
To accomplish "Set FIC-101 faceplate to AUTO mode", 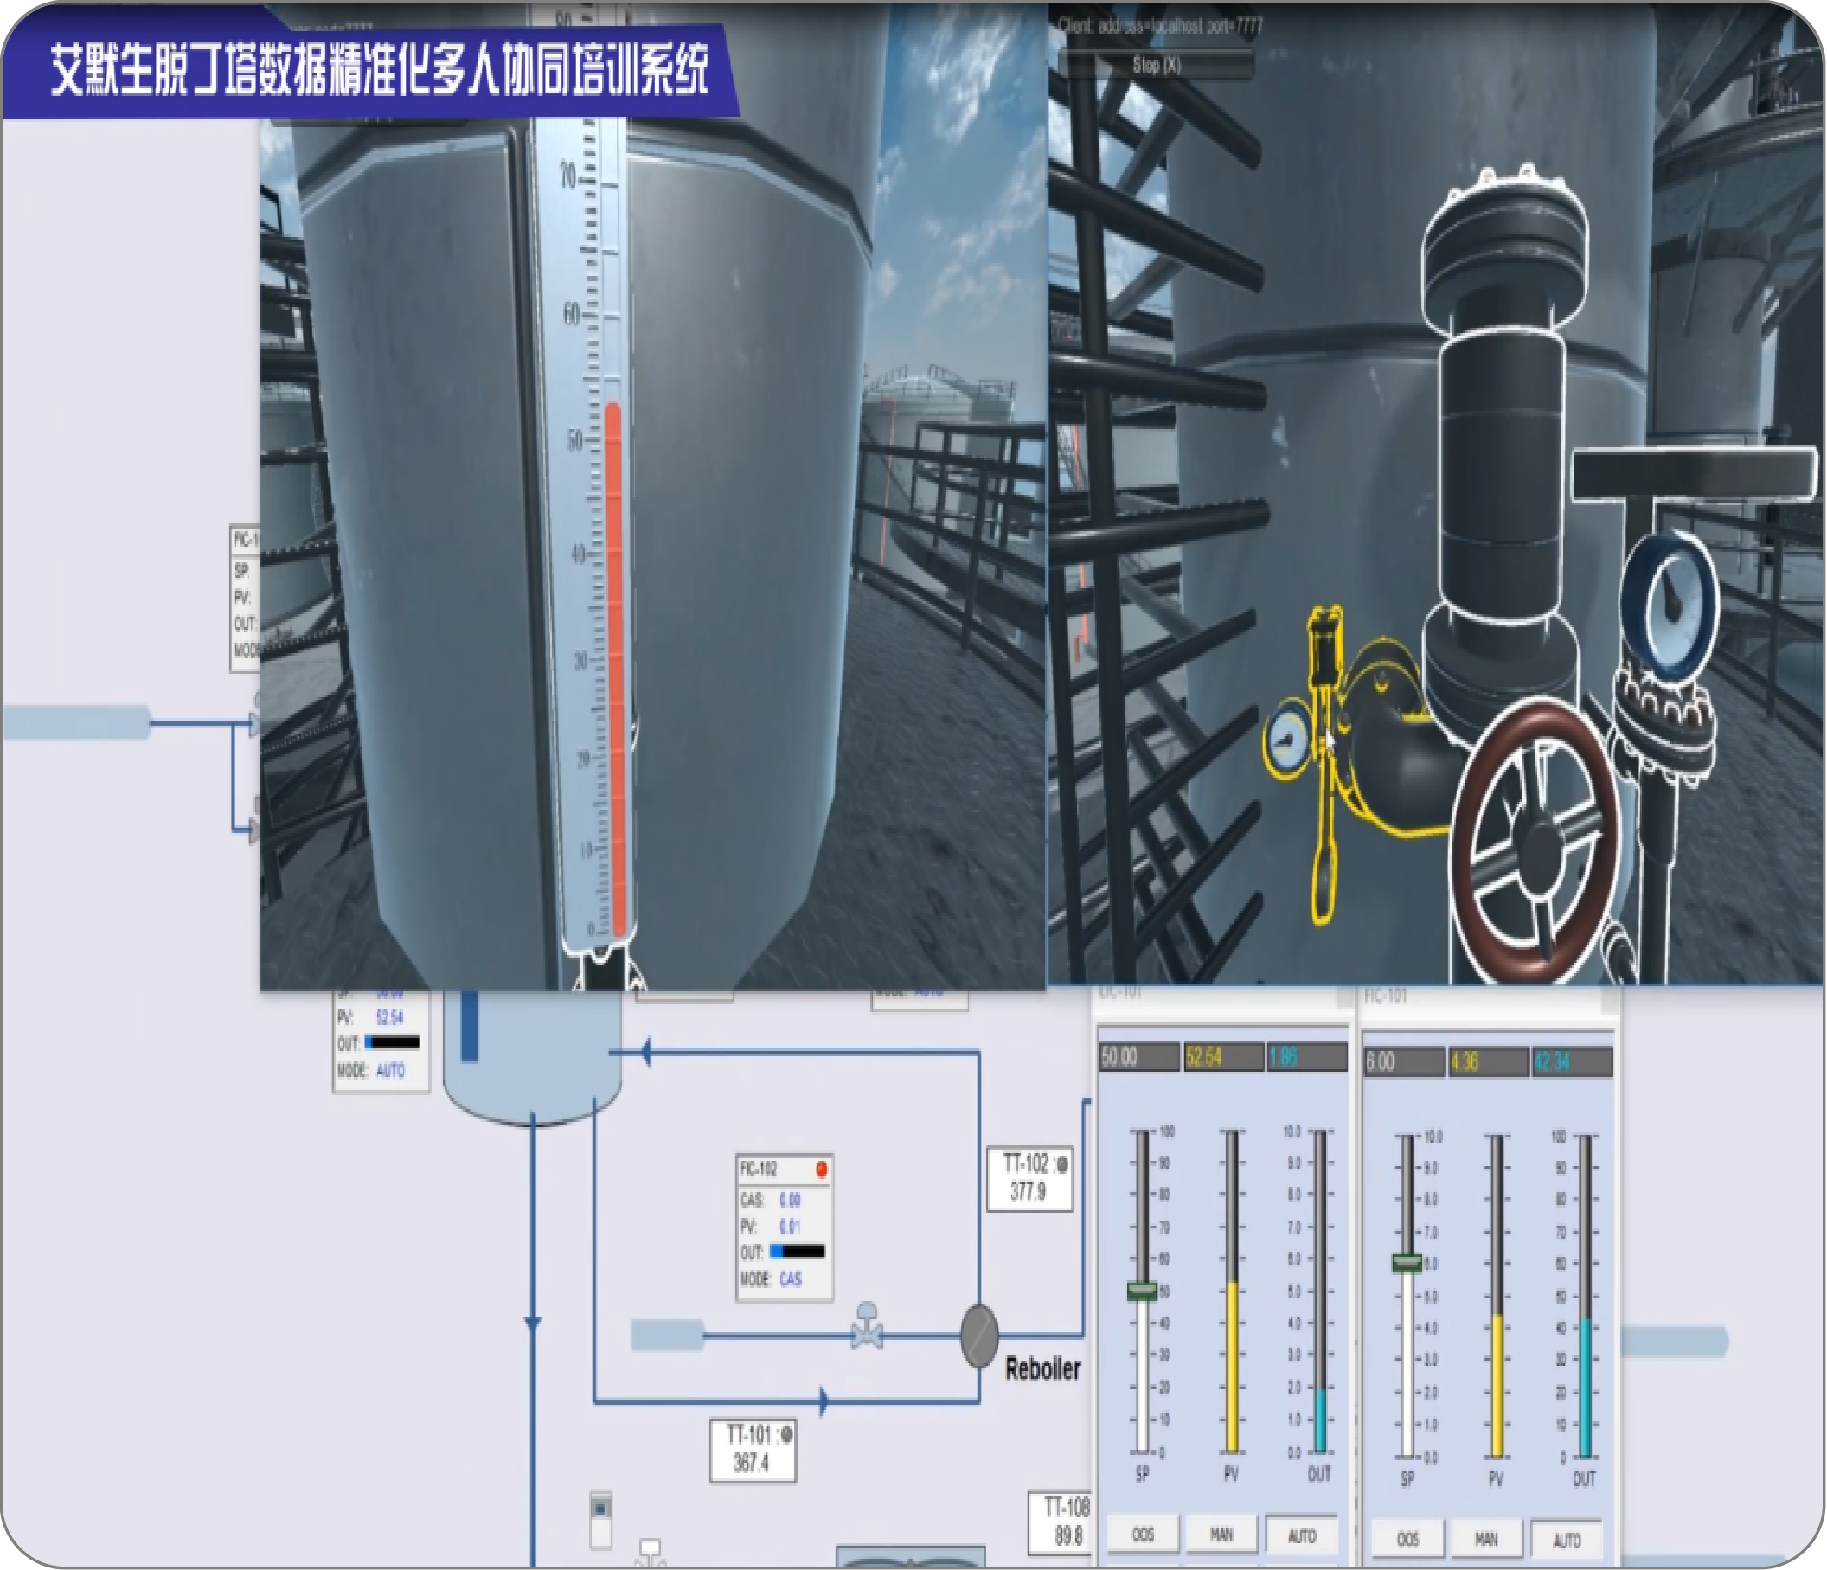I will (x=1566, y=1541).
